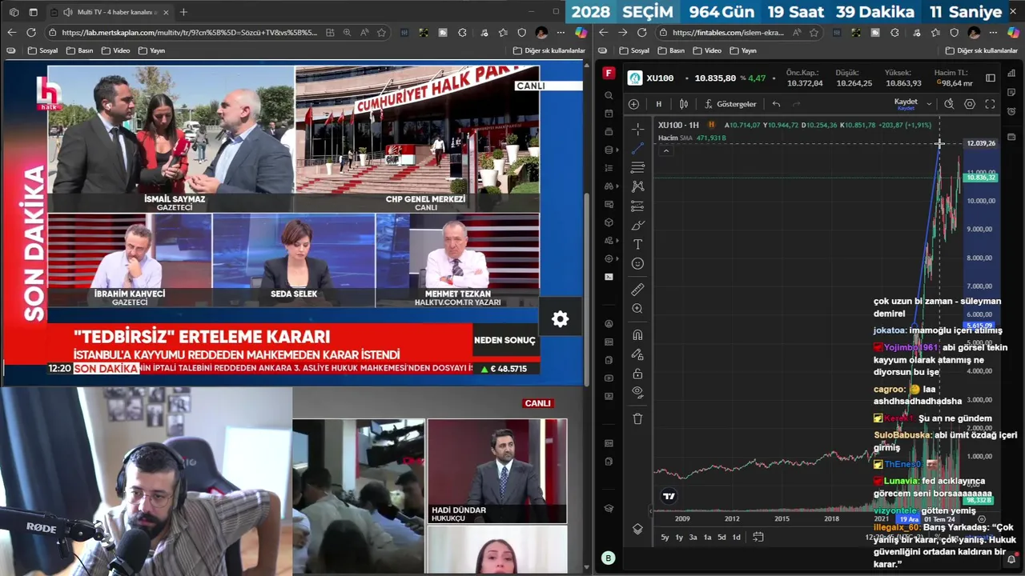The width and height of the screenshot is (1025, 576).
Task: Select the pattern drawing tool
Action: coord(637,186)
